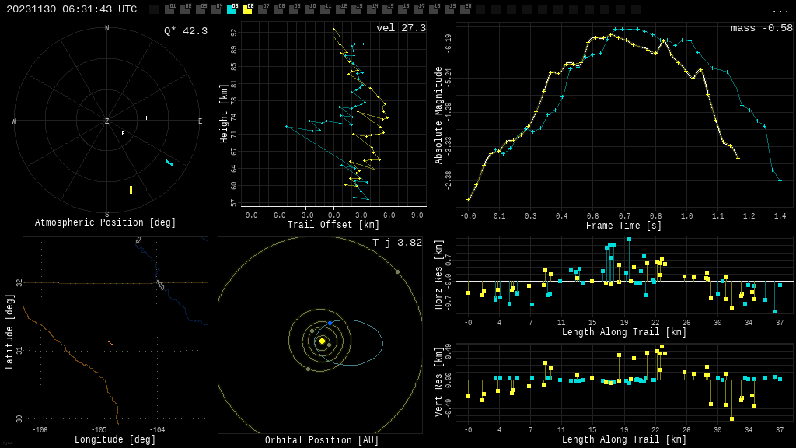The image size is (796, 448).
Task: Click the N compass label
Action: click(x=106, y=28)
